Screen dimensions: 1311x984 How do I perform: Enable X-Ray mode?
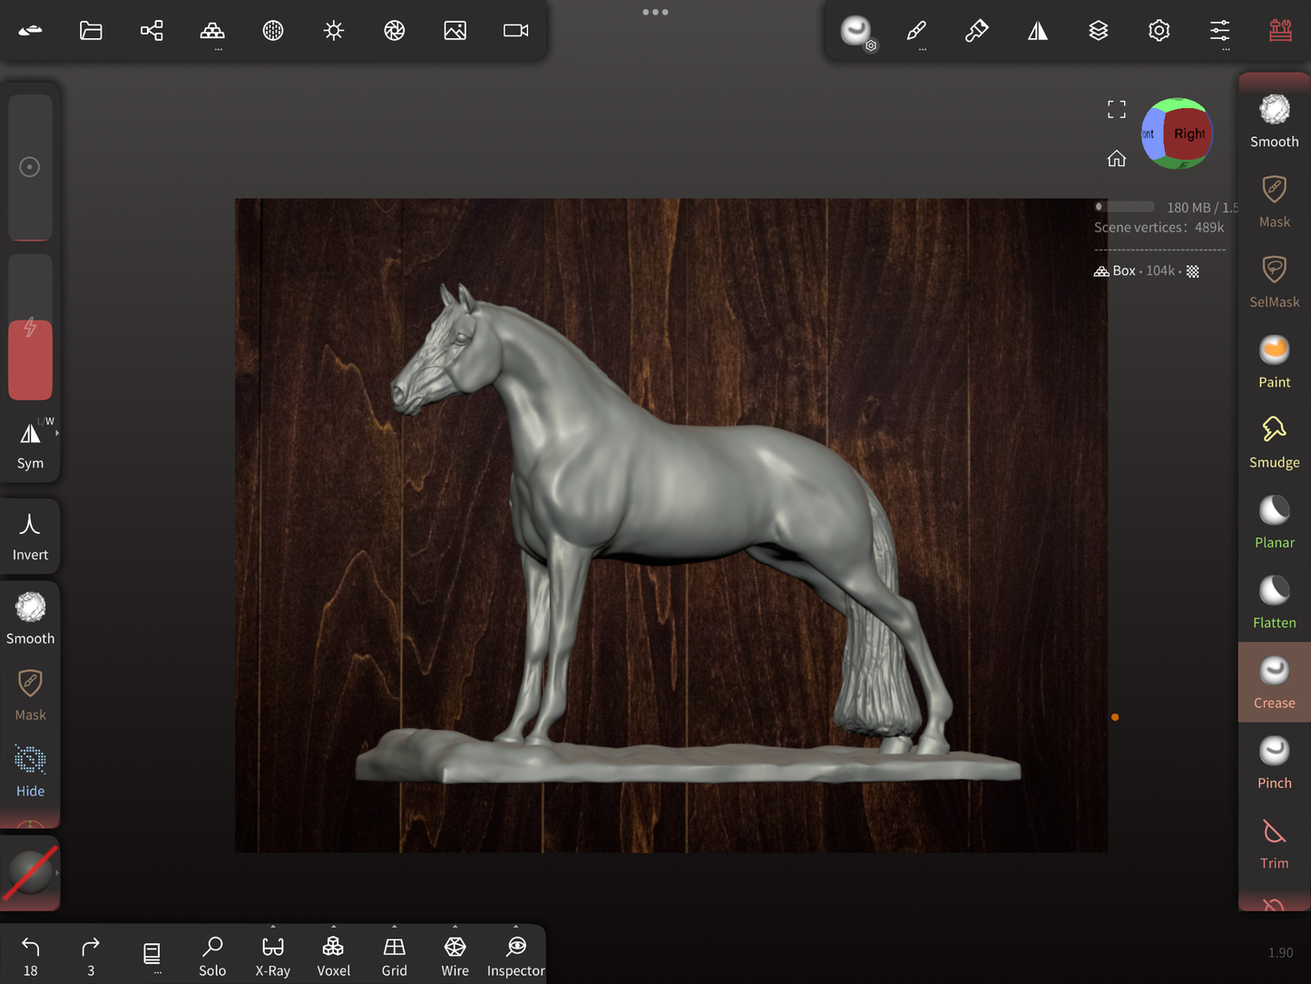[x=272, y=955]
